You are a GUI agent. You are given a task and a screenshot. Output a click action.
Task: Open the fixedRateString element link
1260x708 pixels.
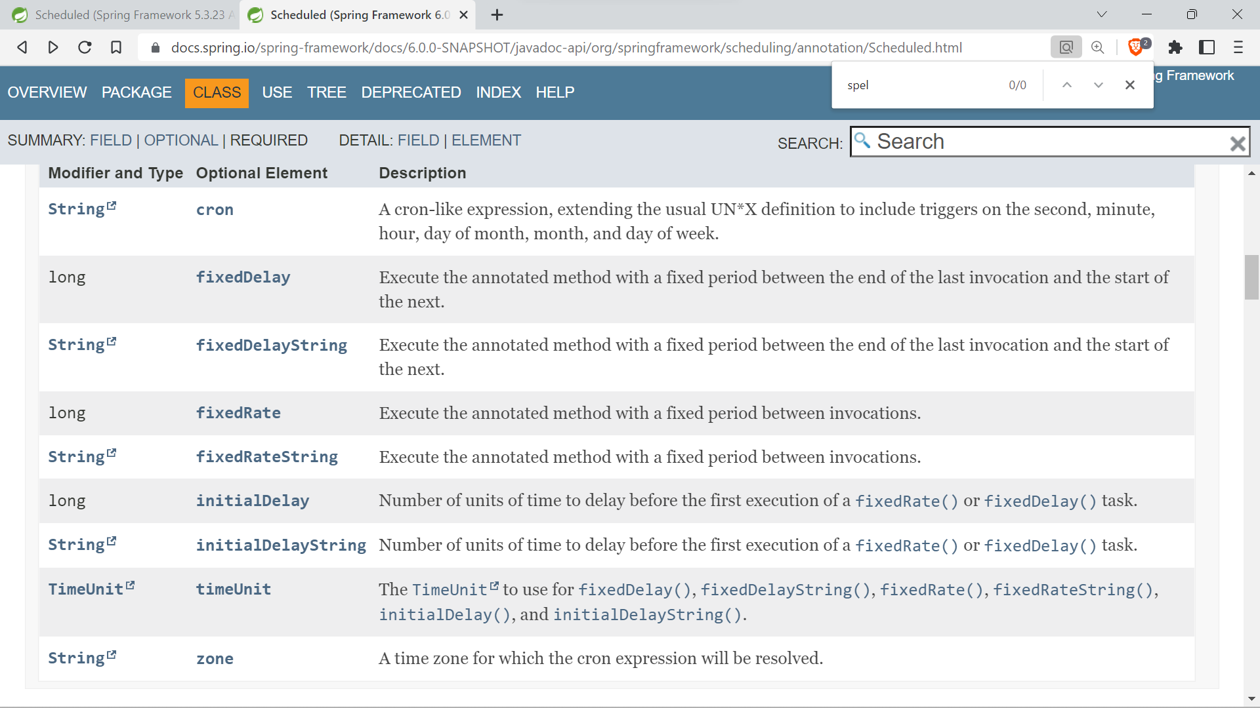tap(267, 457)
